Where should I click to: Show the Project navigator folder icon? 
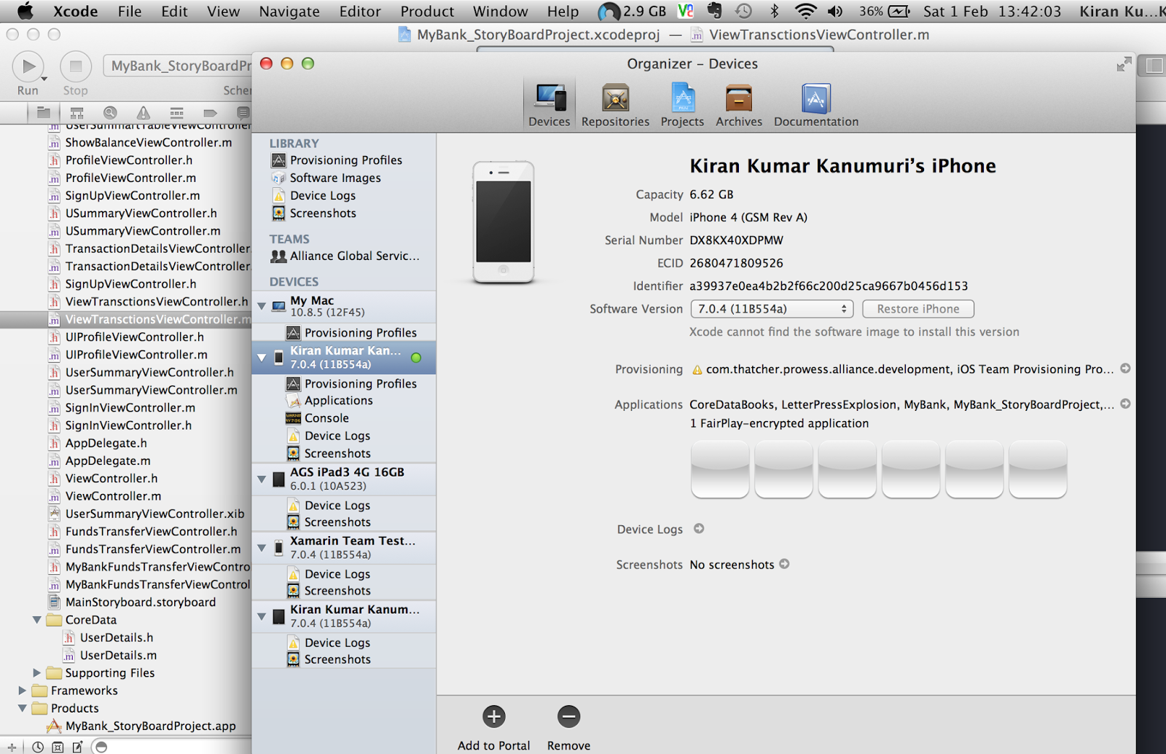(44, 113)
